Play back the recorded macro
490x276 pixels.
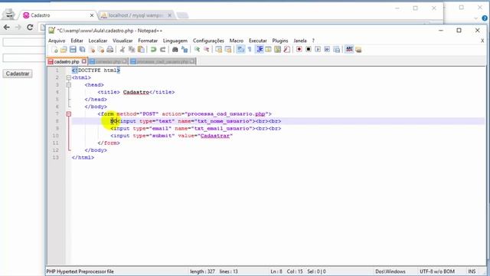pyautogui.click(x=318, y=49)
